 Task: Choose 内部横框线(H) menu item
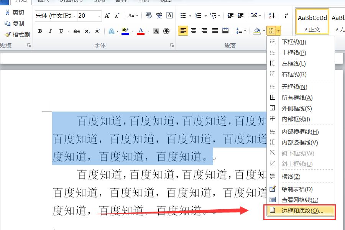coord(301,131)
